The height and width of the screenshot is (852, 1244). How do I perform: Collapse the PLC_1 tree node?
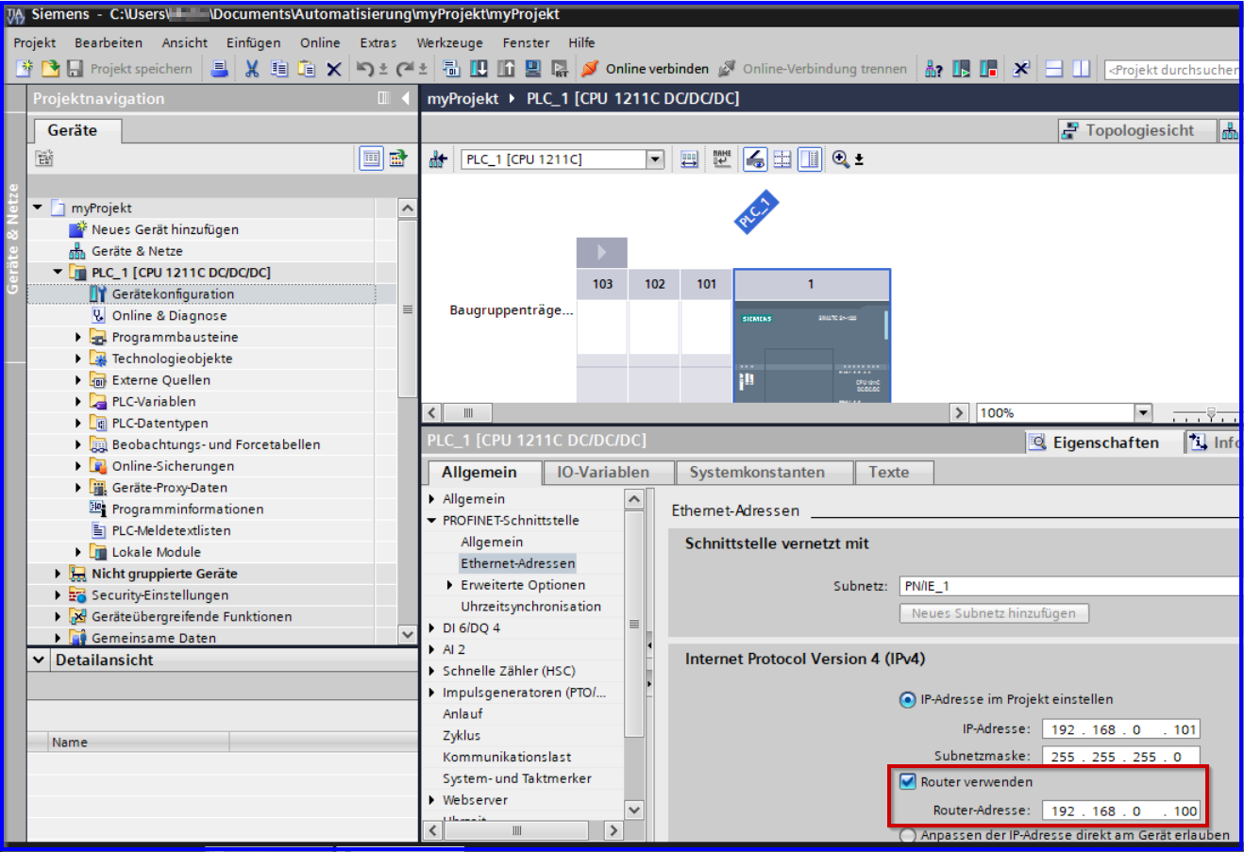(x=59, y=273)
